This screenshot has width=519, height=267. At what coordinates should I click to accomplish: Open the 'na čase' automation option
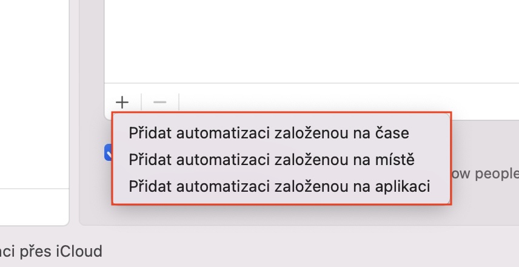(x=269, y=133)
